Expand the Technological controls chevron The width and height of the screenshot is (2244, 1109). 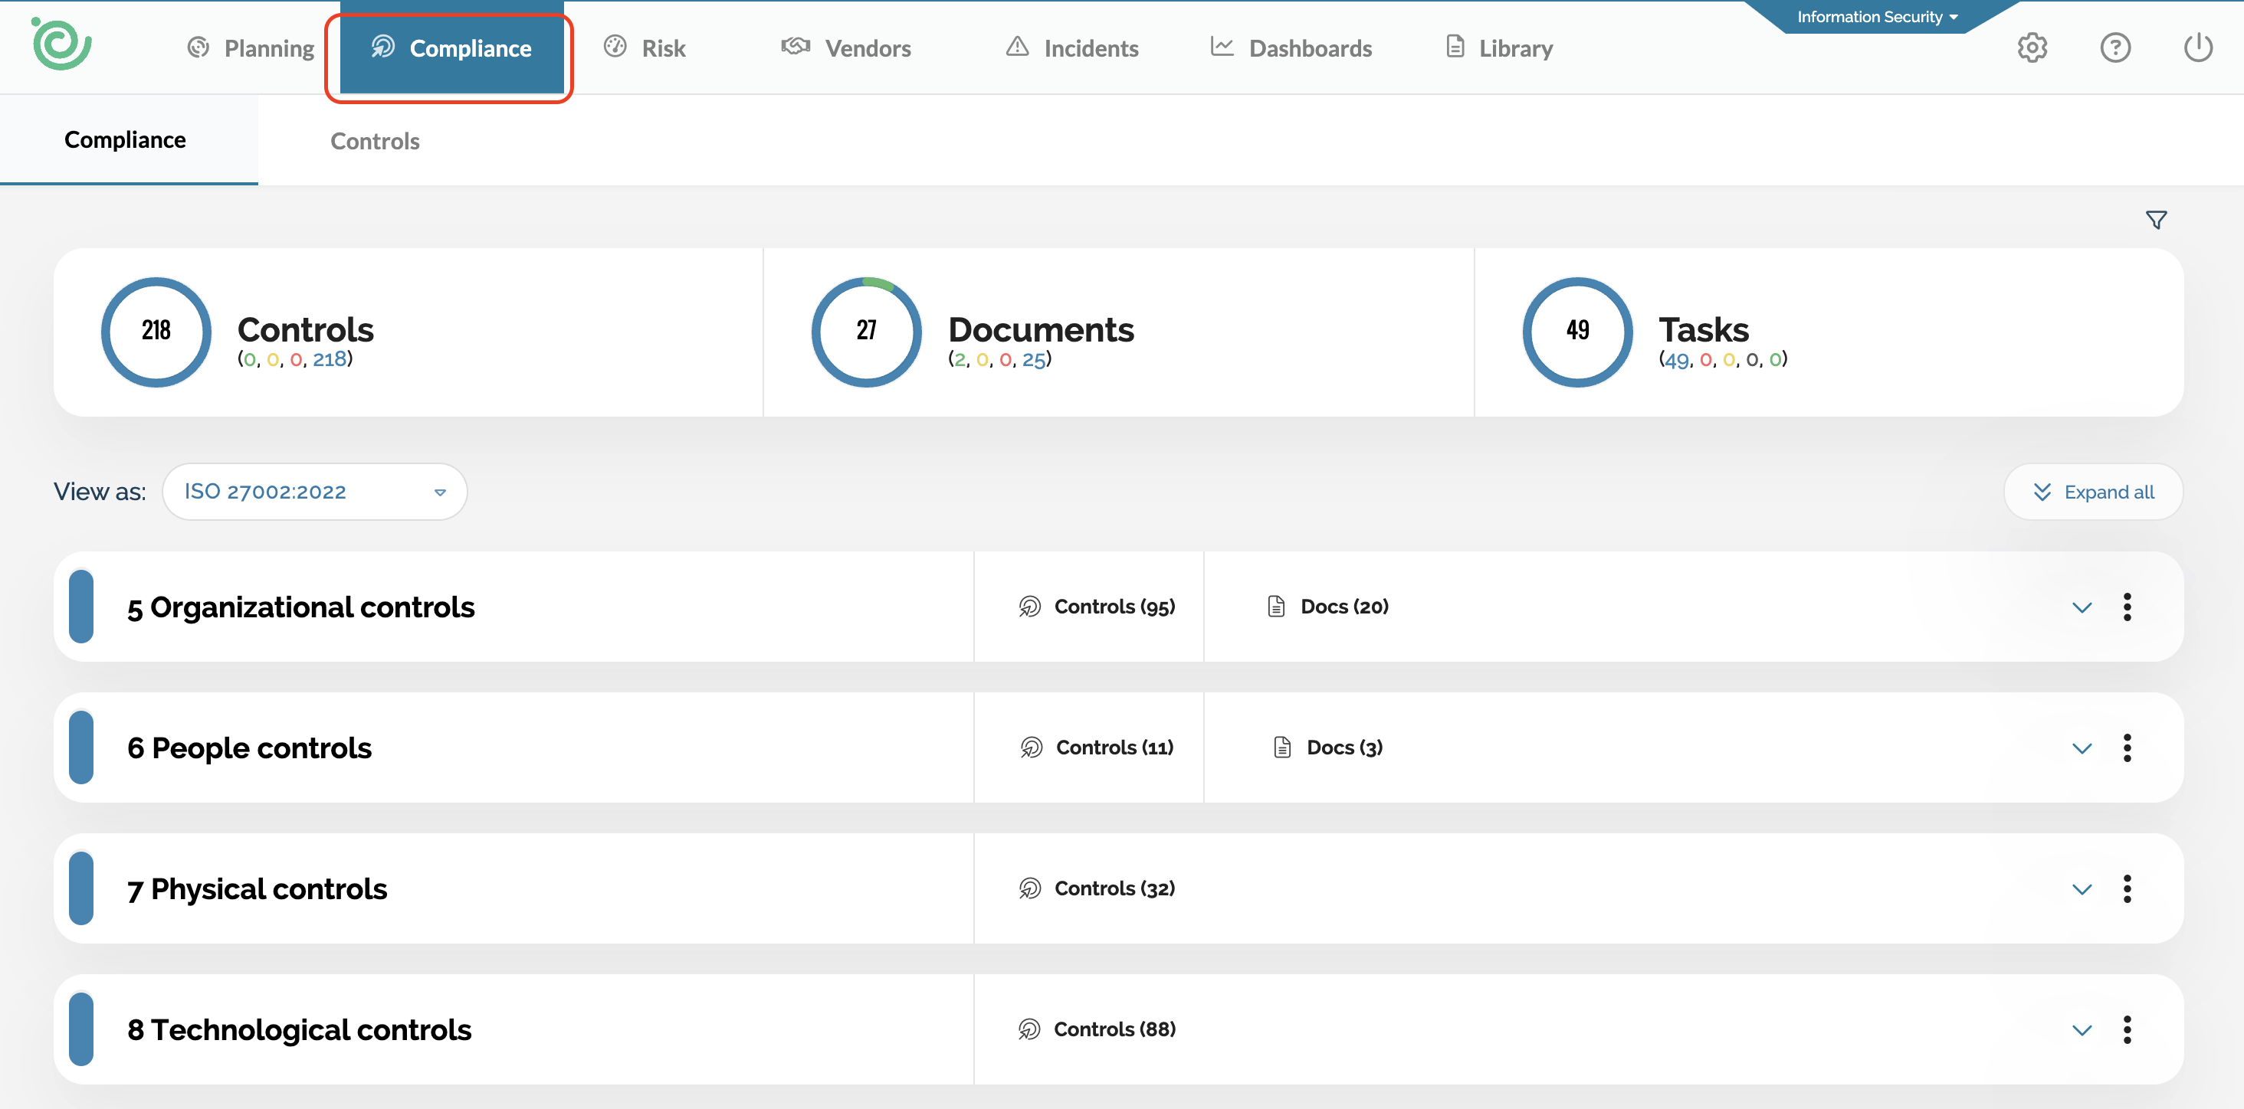coord(2081,1031)
